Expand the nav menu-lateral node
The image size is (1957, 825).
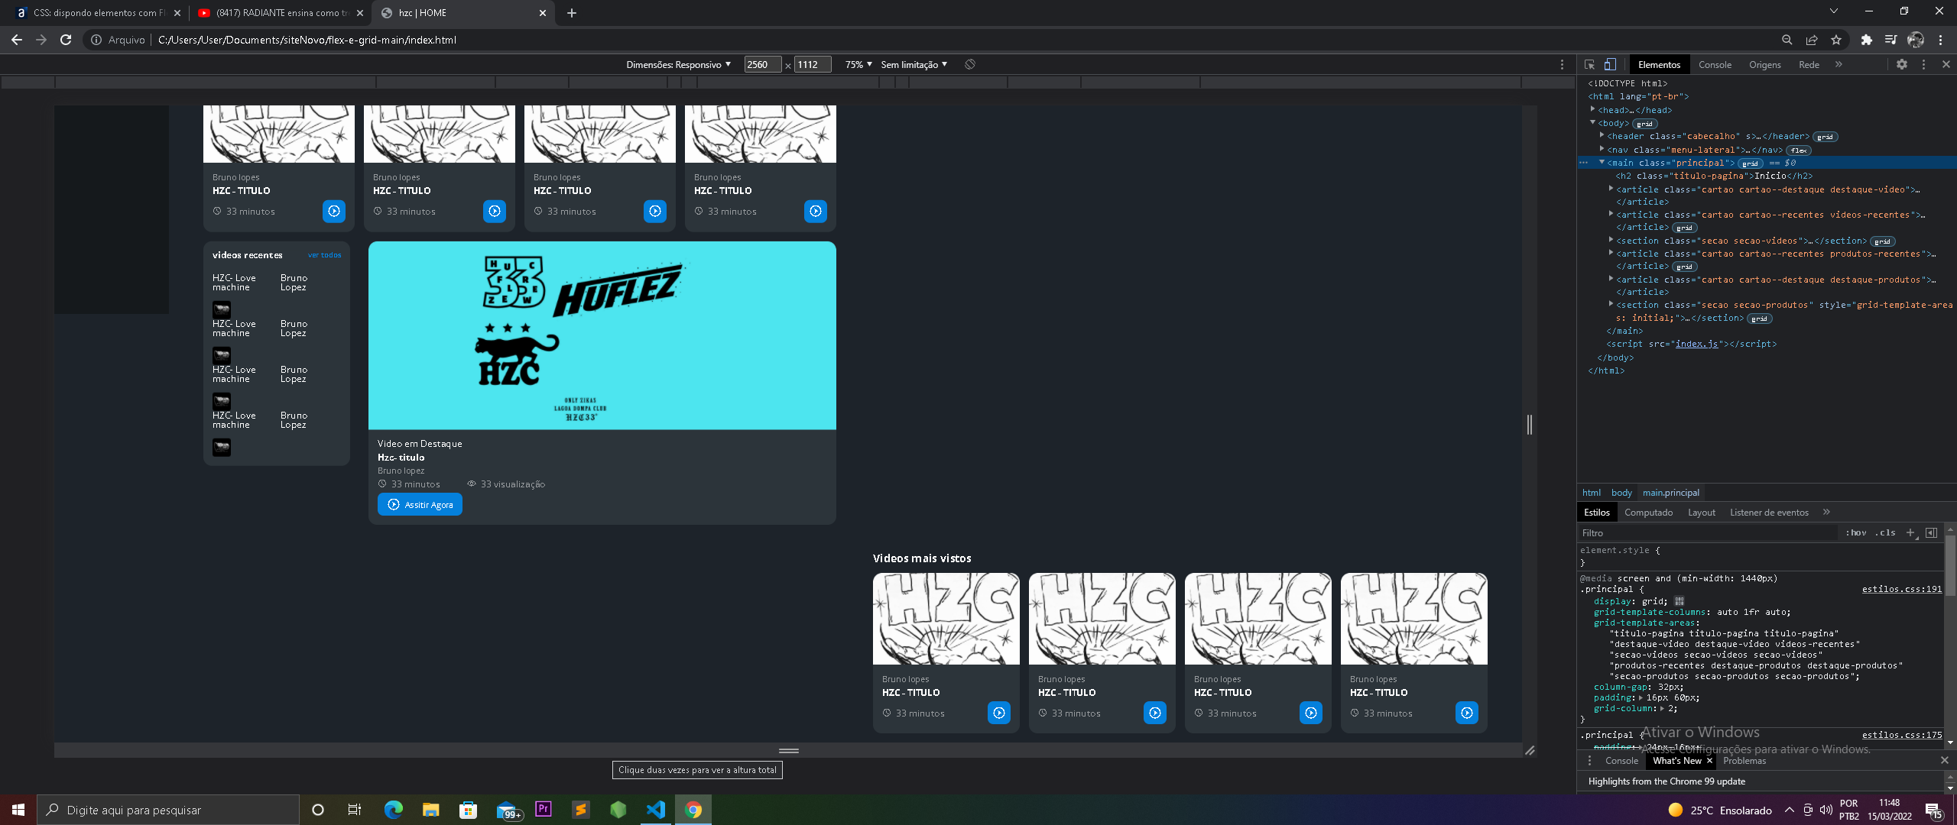pyautogui.click(x=1602, y=149)
